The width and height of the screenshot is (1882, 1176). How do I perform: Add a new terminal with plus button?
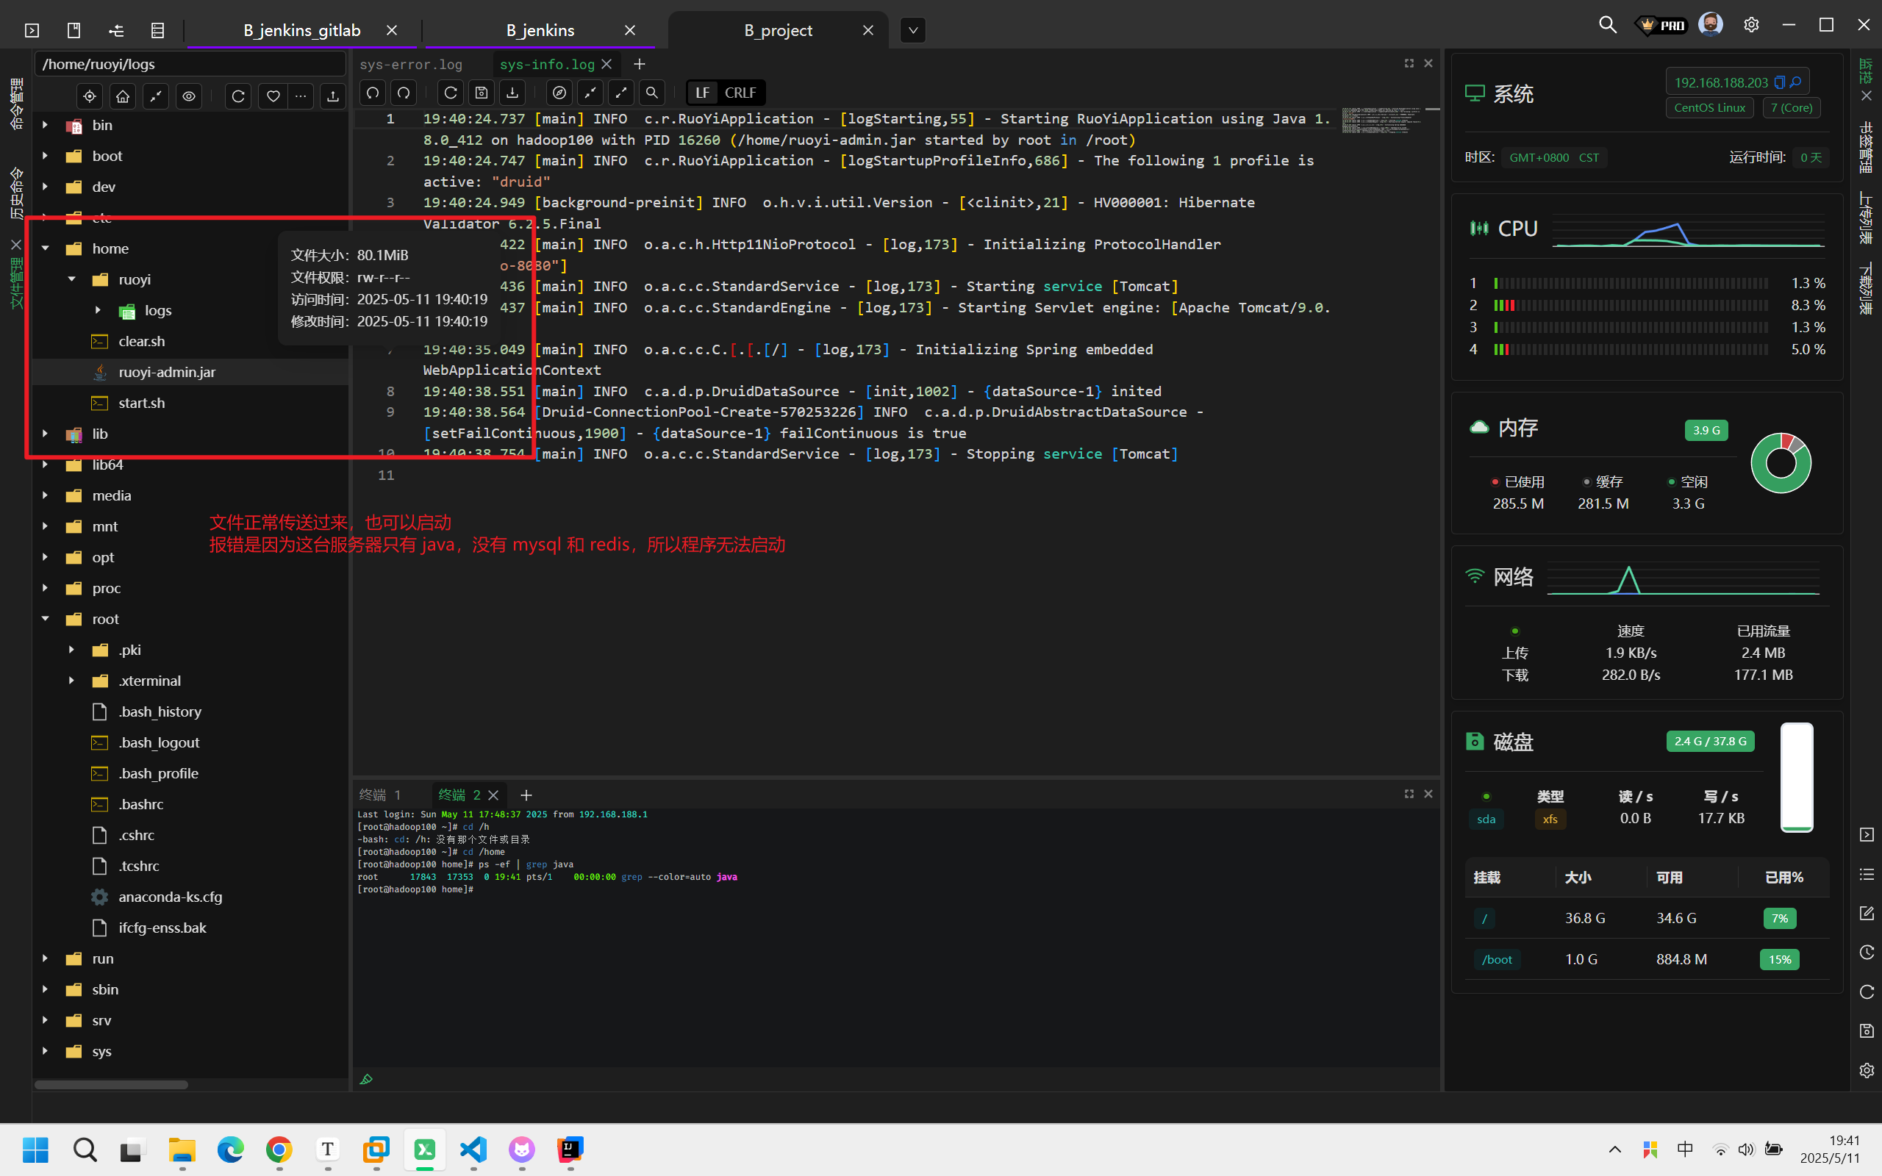526,795
